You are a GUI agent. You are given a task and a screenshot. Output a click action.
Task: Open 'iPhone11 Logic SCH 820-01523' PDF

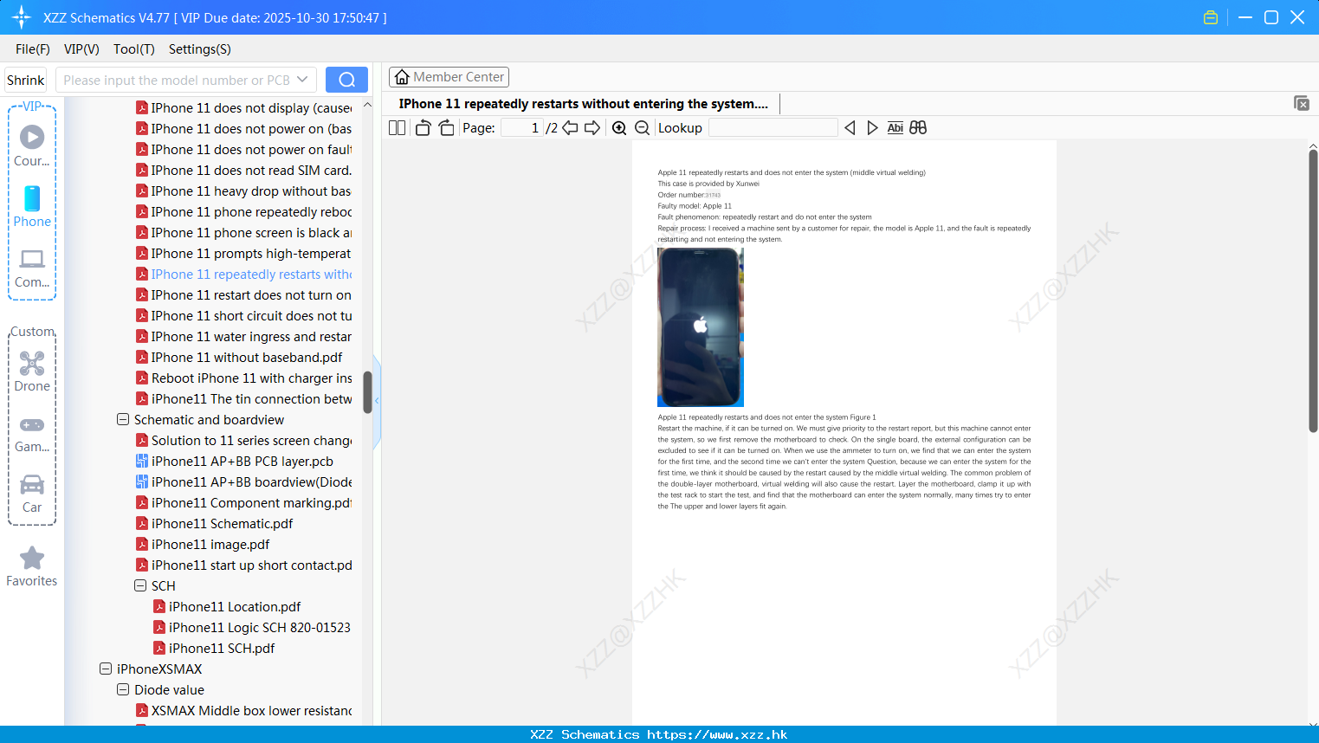(x=252, y=627)
